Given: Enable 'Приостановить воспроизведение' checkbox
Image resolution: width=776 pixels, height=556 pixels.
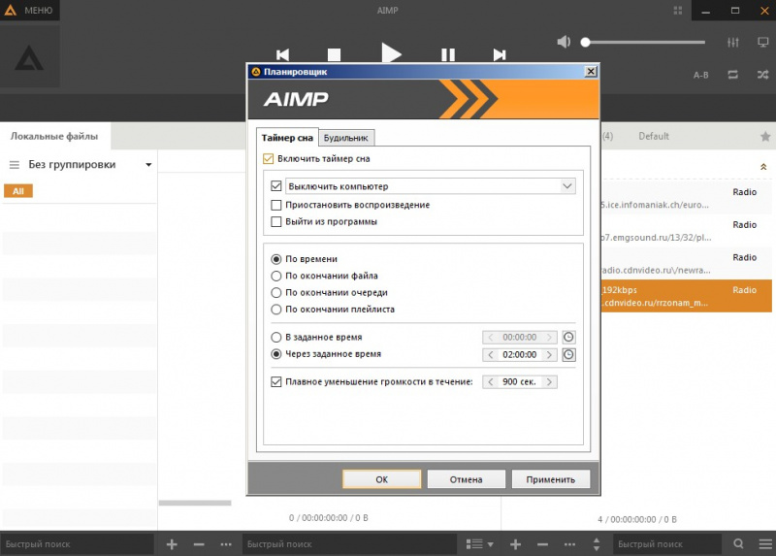Looking at the screenshot, I should pyautogui.click(x=276, y=205).
